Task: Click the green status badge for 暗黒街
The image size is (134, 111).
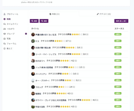Action: coord(118,93)
